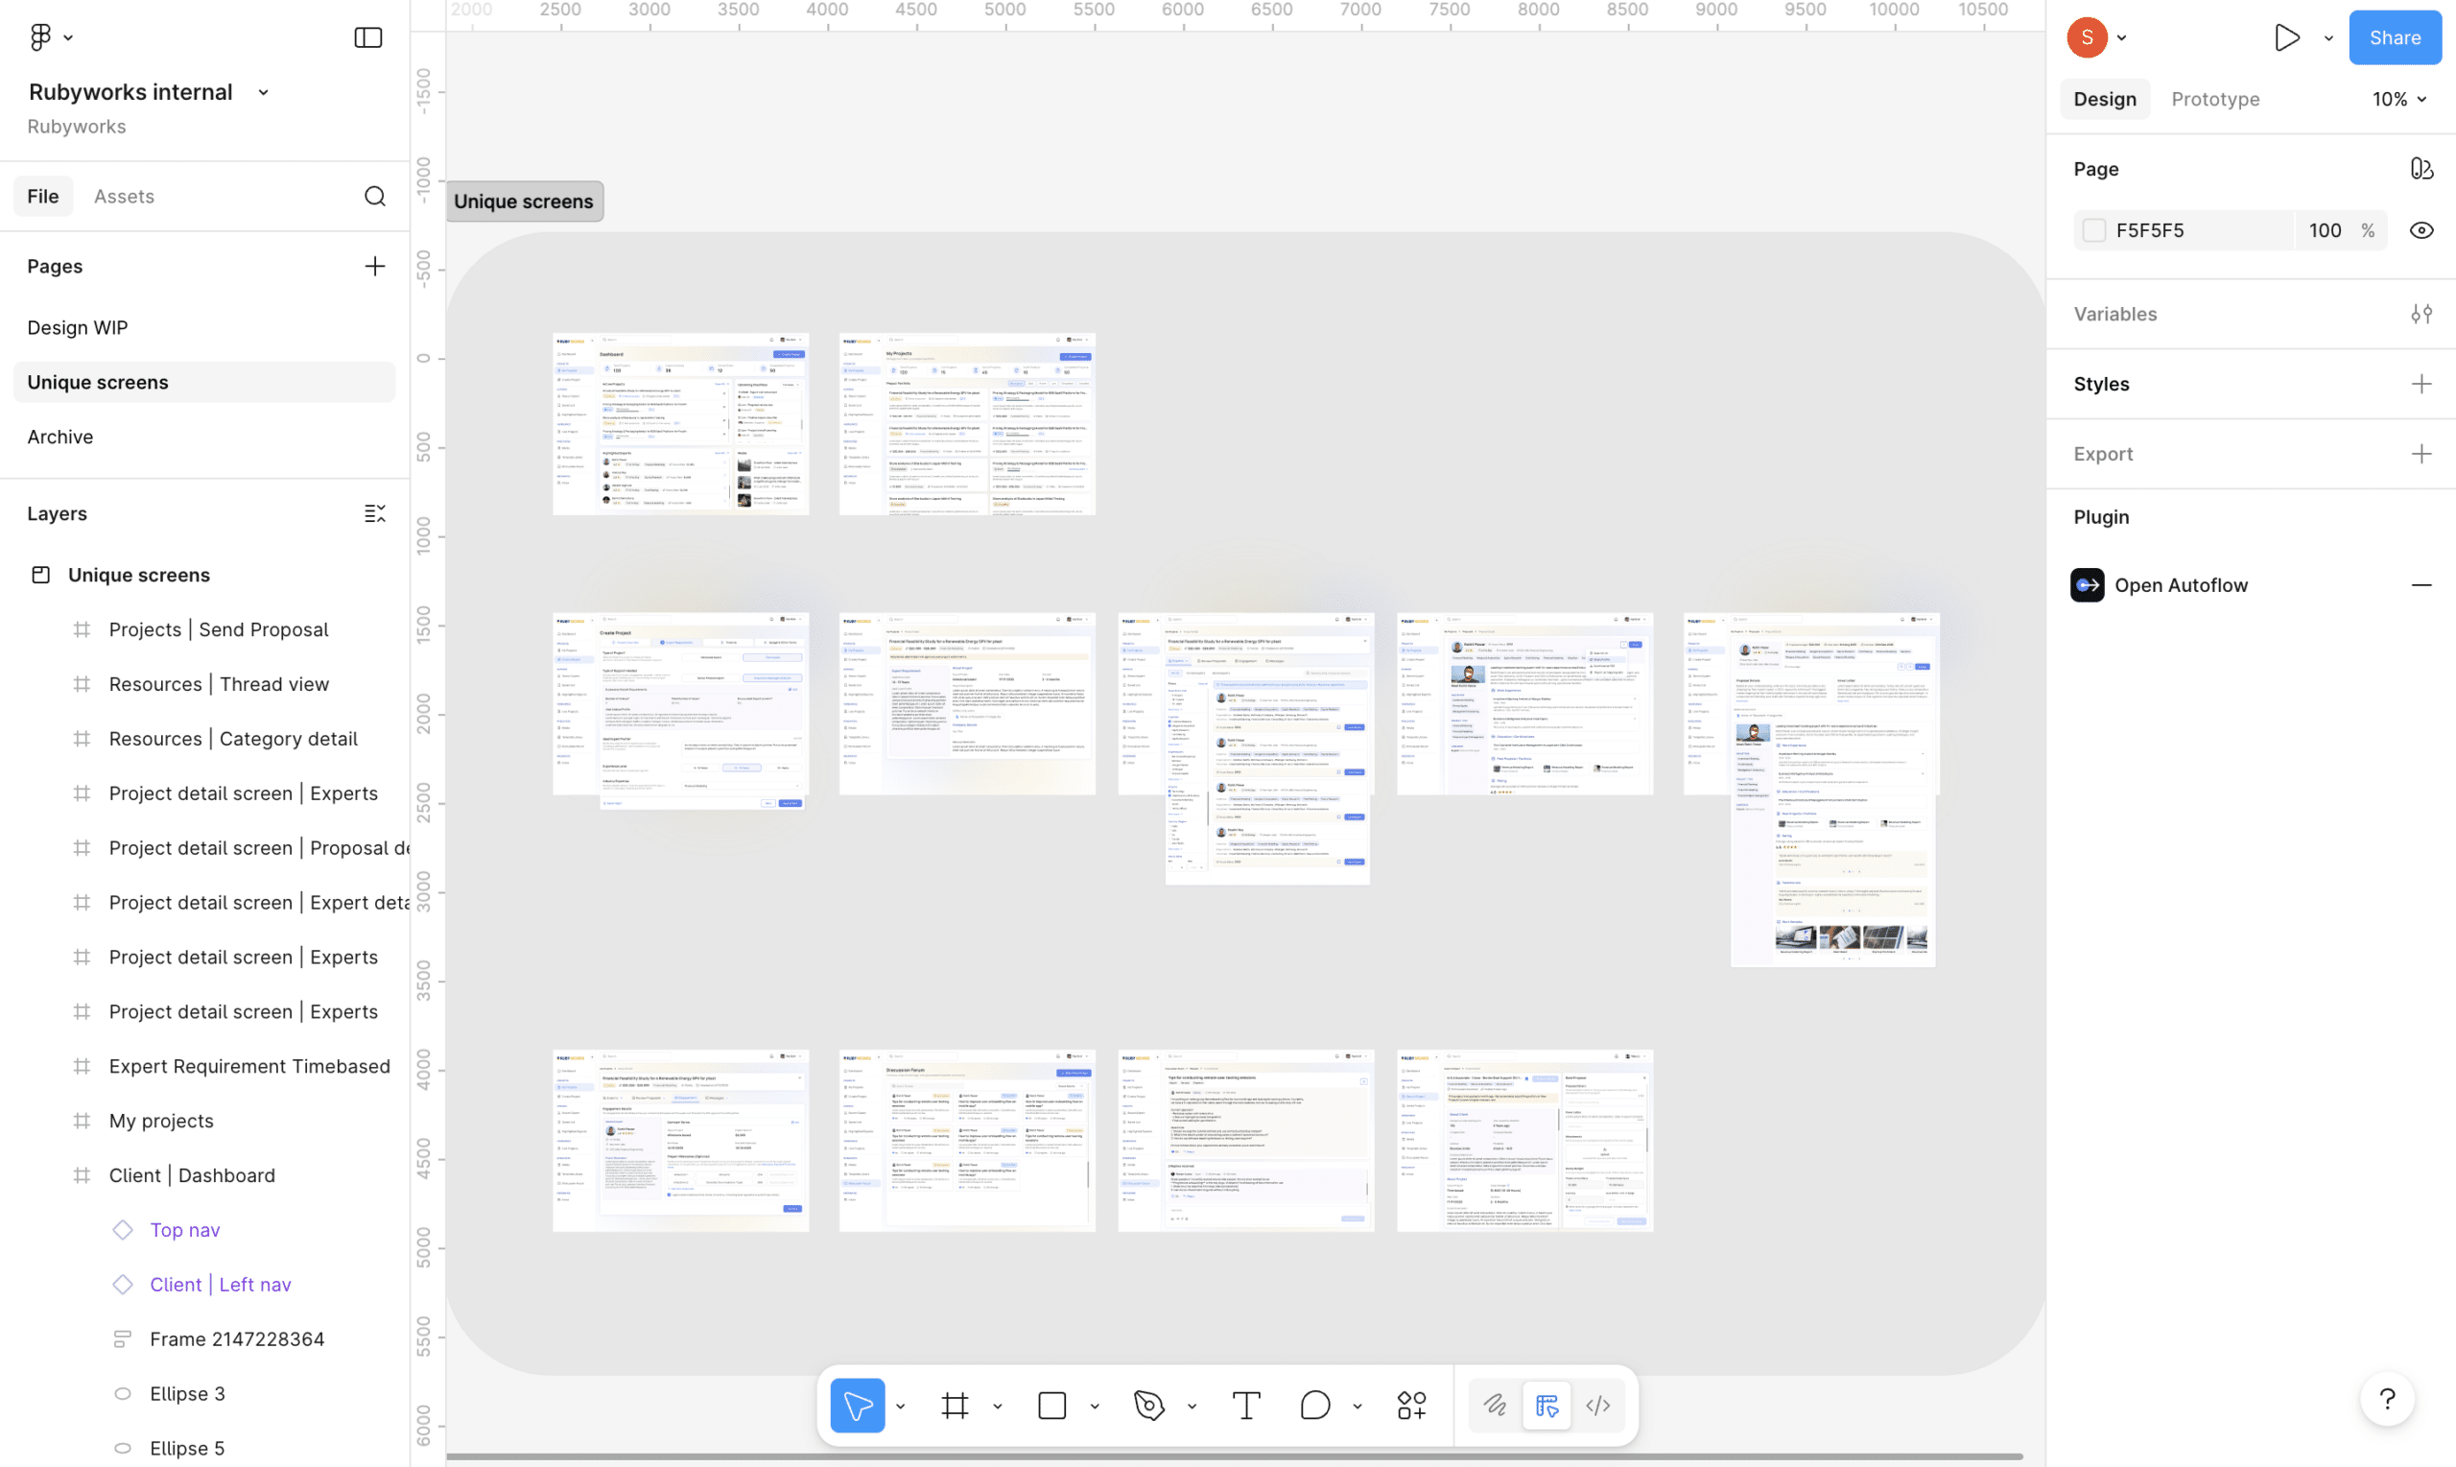Select the Comment tool

click(x=1314, y=1405)
